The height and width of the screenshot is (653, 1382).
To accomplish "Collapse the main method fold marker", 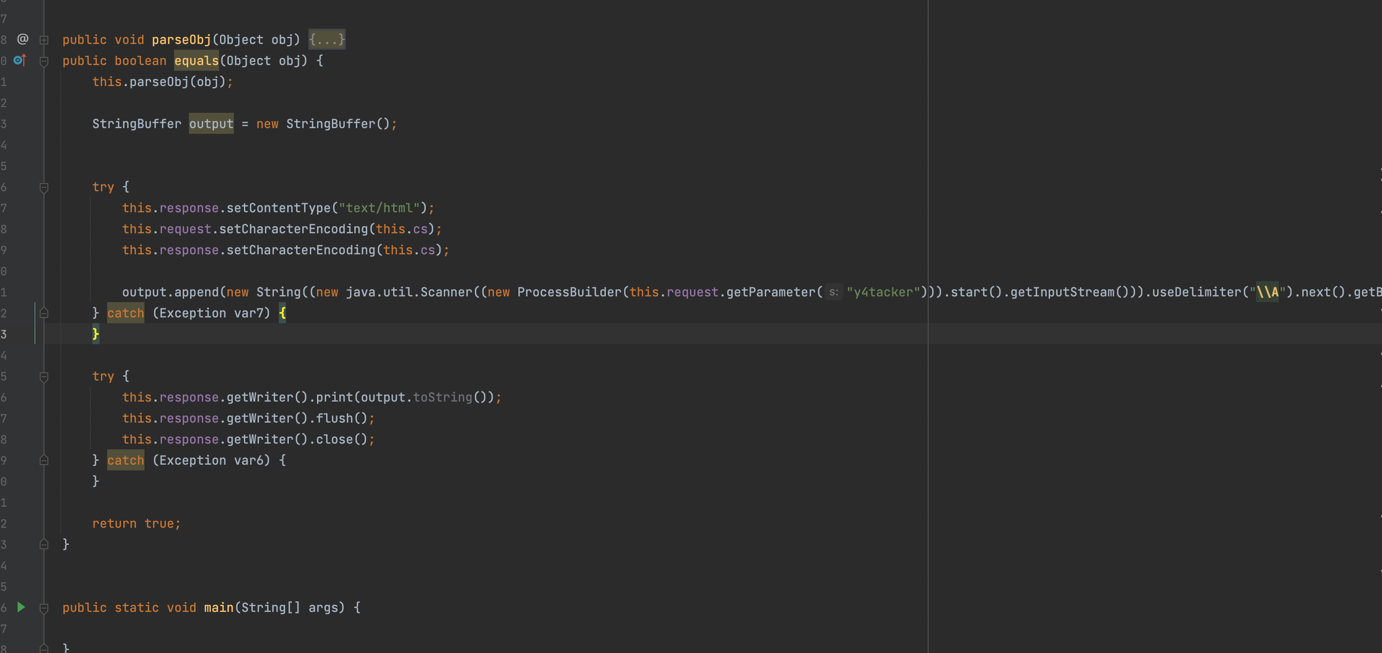I will 44,608.
